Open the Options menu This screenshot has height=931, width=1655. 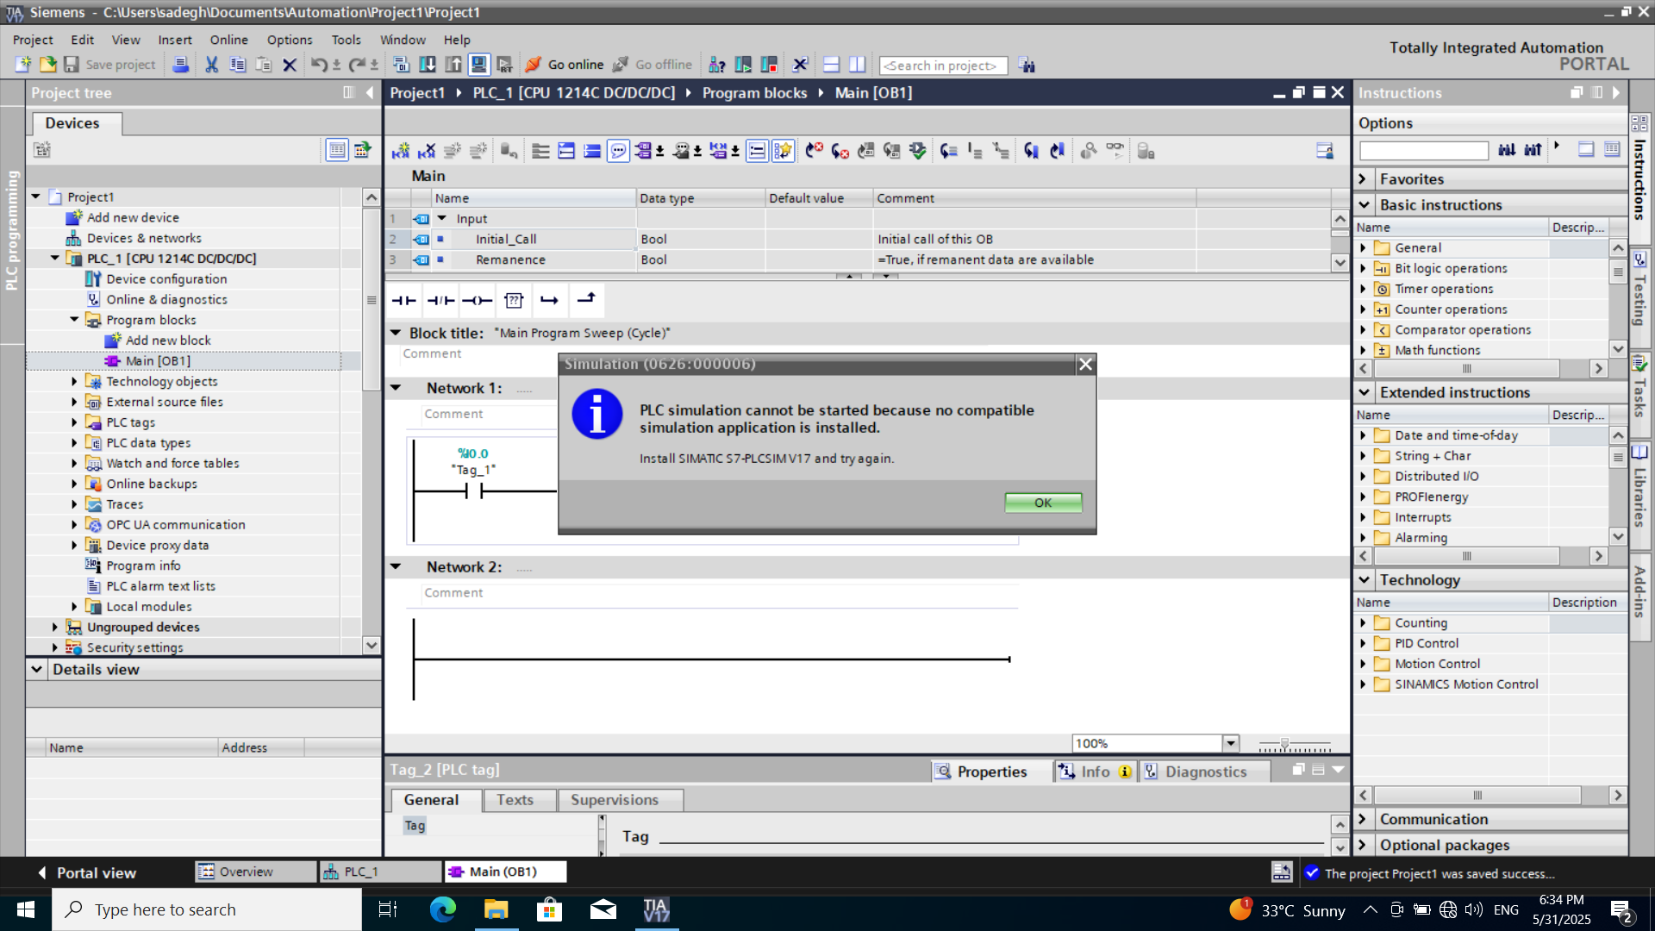(290, 40)
